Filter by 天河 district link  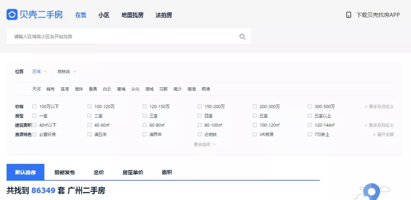[x=37, y=89]
